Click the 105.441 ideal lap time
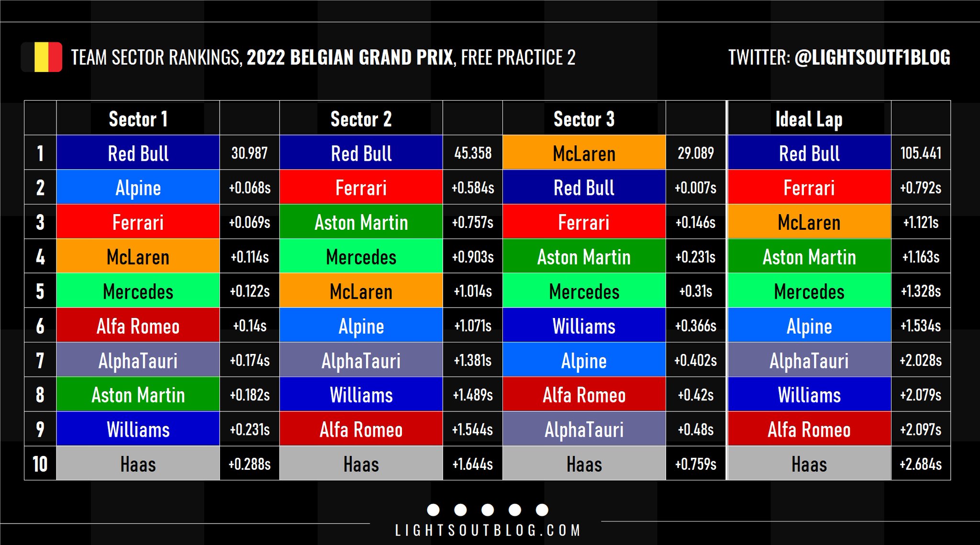The width and height of the screenshot is (980, 545). click(x=921, y=153)
